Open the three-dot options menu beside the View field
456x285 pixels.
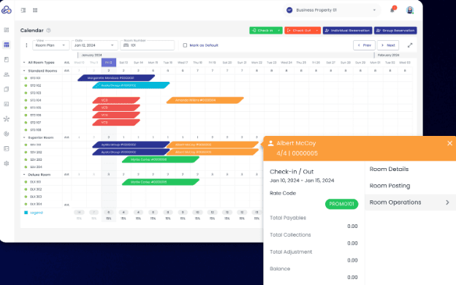click(x=26, y=45)
